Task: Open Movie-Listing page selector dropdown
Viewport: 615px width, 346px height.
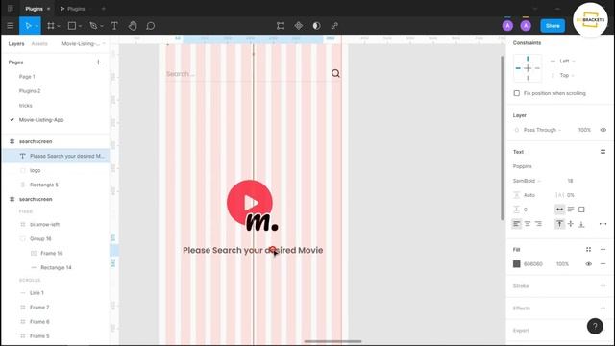Action: (84, 43)
